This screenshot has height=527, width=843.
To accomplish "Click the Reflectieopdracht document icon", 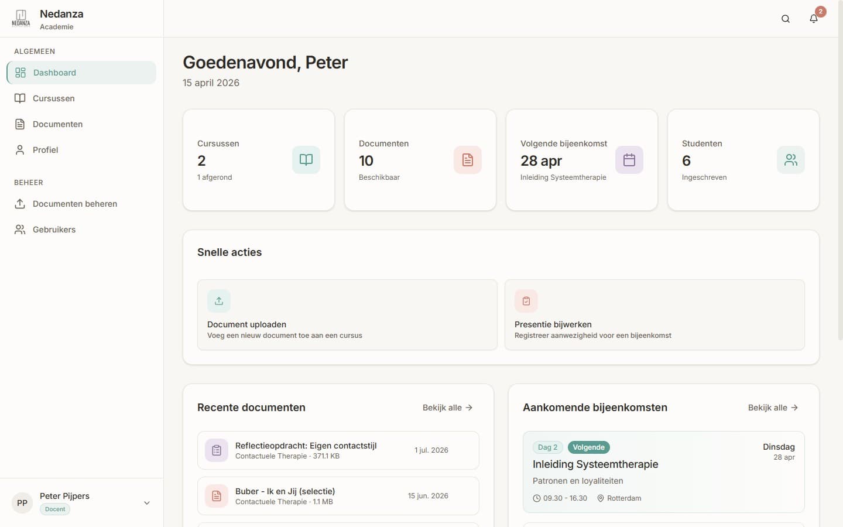I will pyautogui.click(x=217, y=450).
